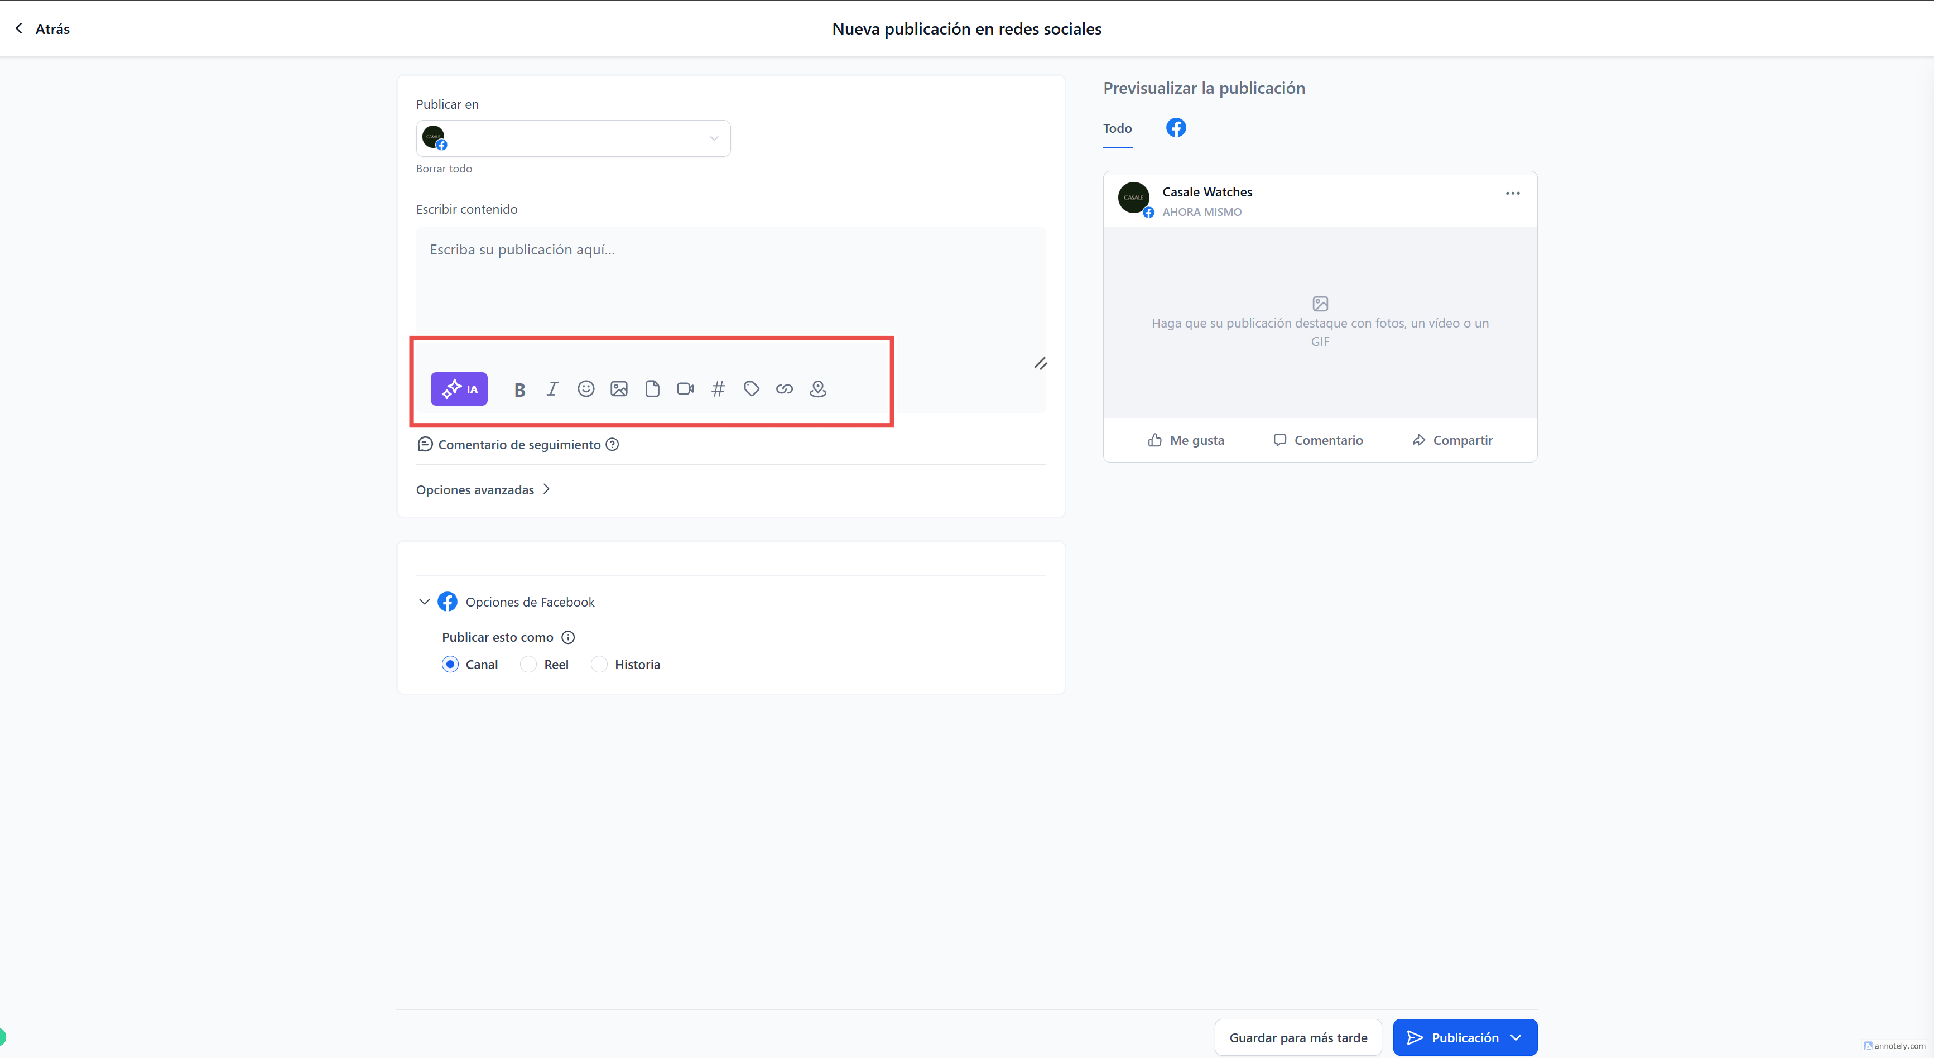The image size is (1934, 1058).
Task: Toggle italic text formatting
Action: click(x=552, y=389)
